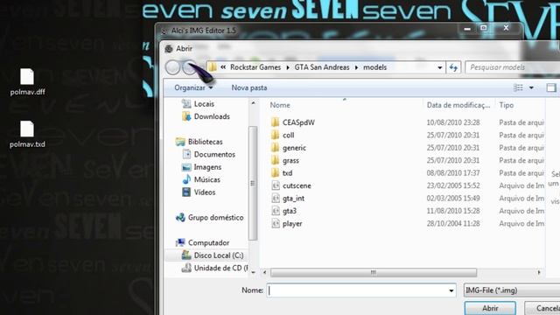This screenshot has width=560, height=315.
Task: Open the IMG-File file type dropdown
Action: click(512, 290)
